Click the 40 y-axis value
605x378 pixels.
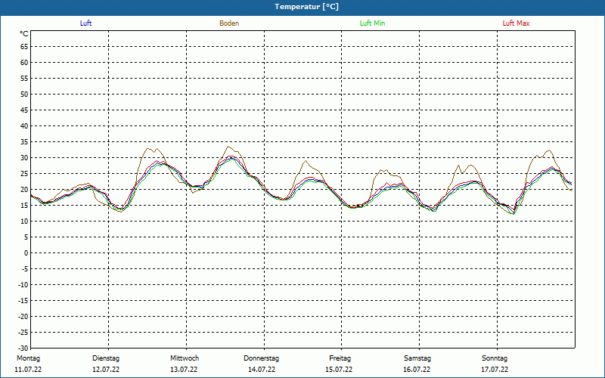24,126
